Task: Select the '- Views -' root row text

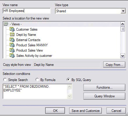Action: [16, 24]
